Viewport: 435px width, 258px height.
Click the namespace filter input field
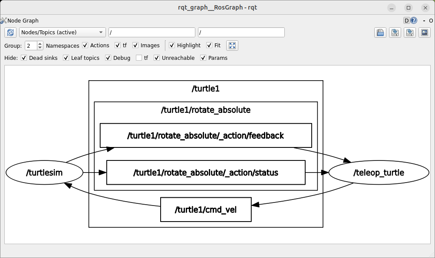click(x=152, y=33)
